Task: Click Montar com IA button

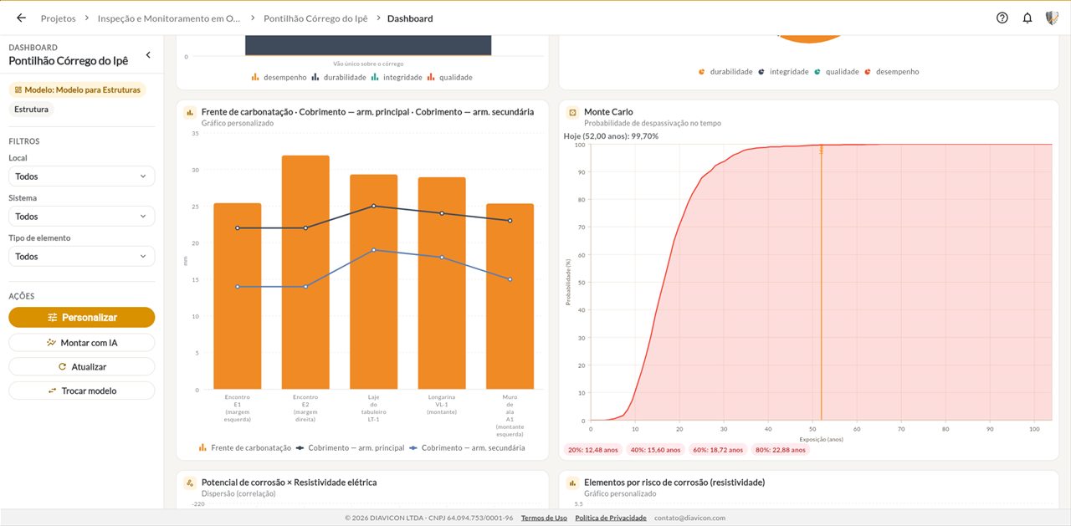Action: 81,343
